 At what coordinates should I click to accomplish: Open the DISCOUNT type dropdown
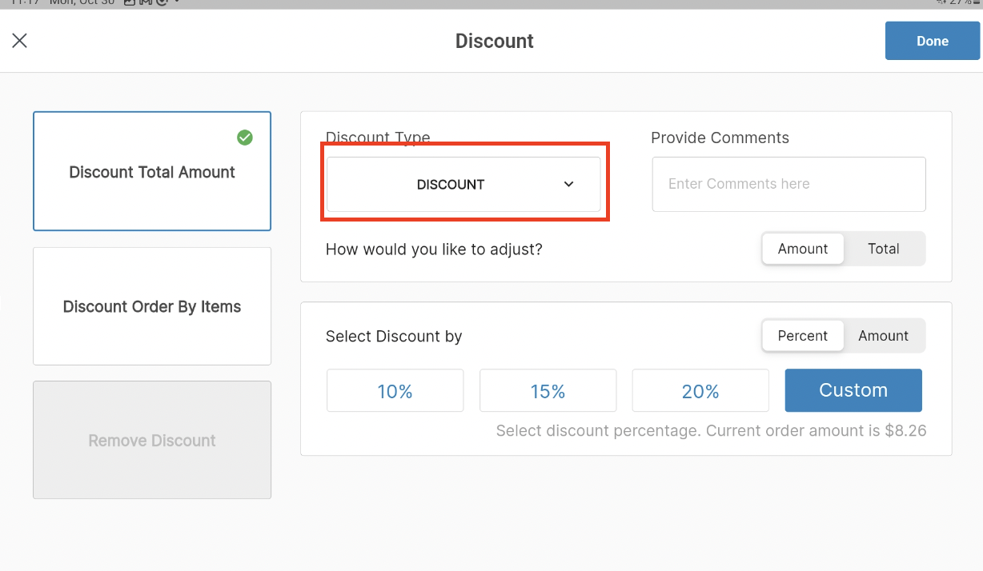(x=464, y=184)
